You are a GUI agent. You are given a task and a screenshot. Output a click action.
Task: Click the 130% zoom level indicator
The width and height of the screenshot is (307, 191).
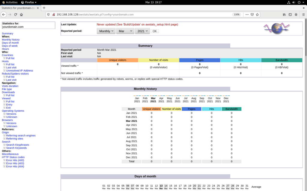tap(237, 15)
